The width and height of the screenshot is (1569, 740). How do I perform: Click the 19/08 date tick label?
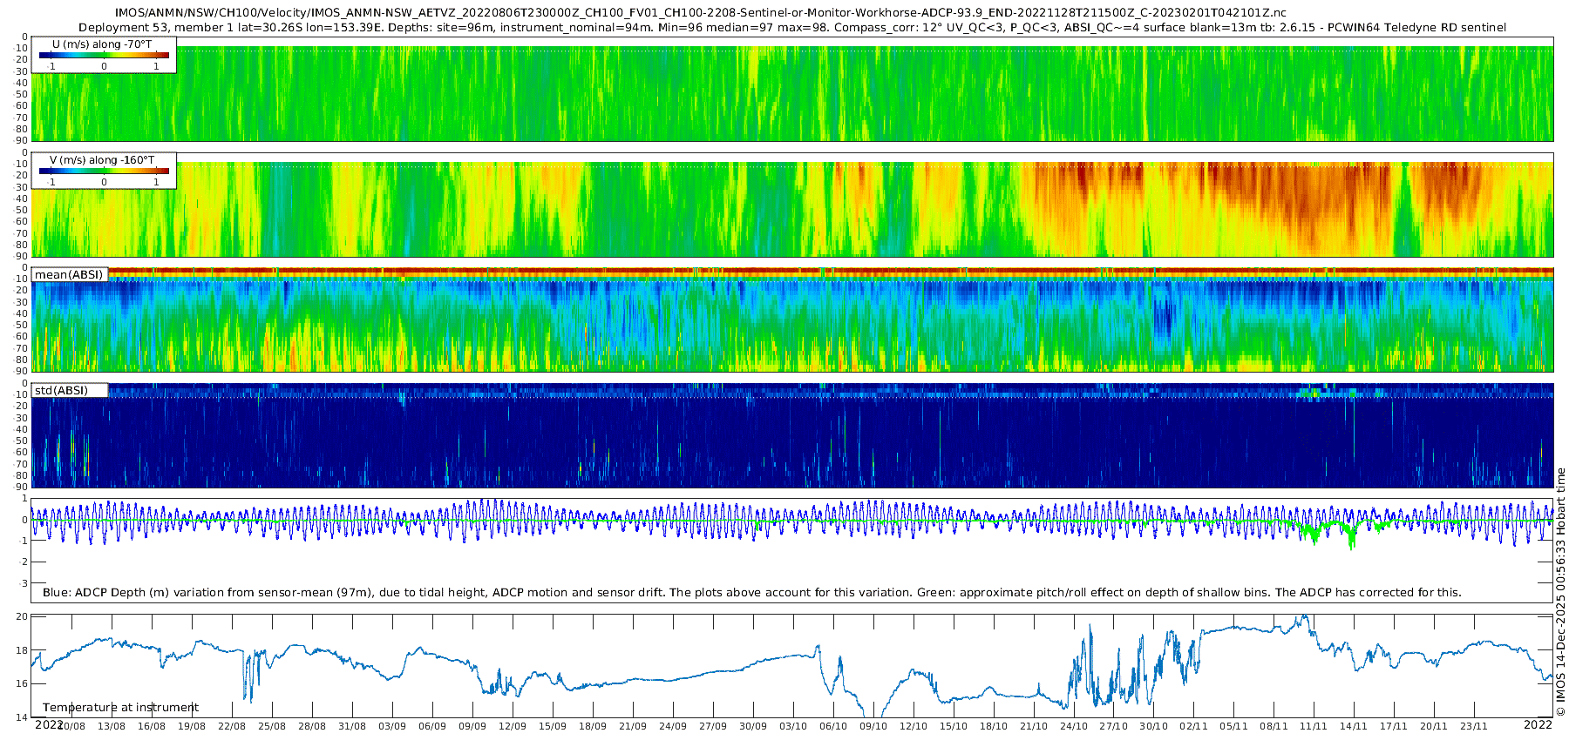point(192,726)
